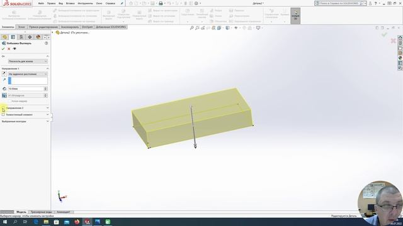403x226 pixels.
Task: Open the FeatureManager design tree tab icon
Action: point(4,37)
